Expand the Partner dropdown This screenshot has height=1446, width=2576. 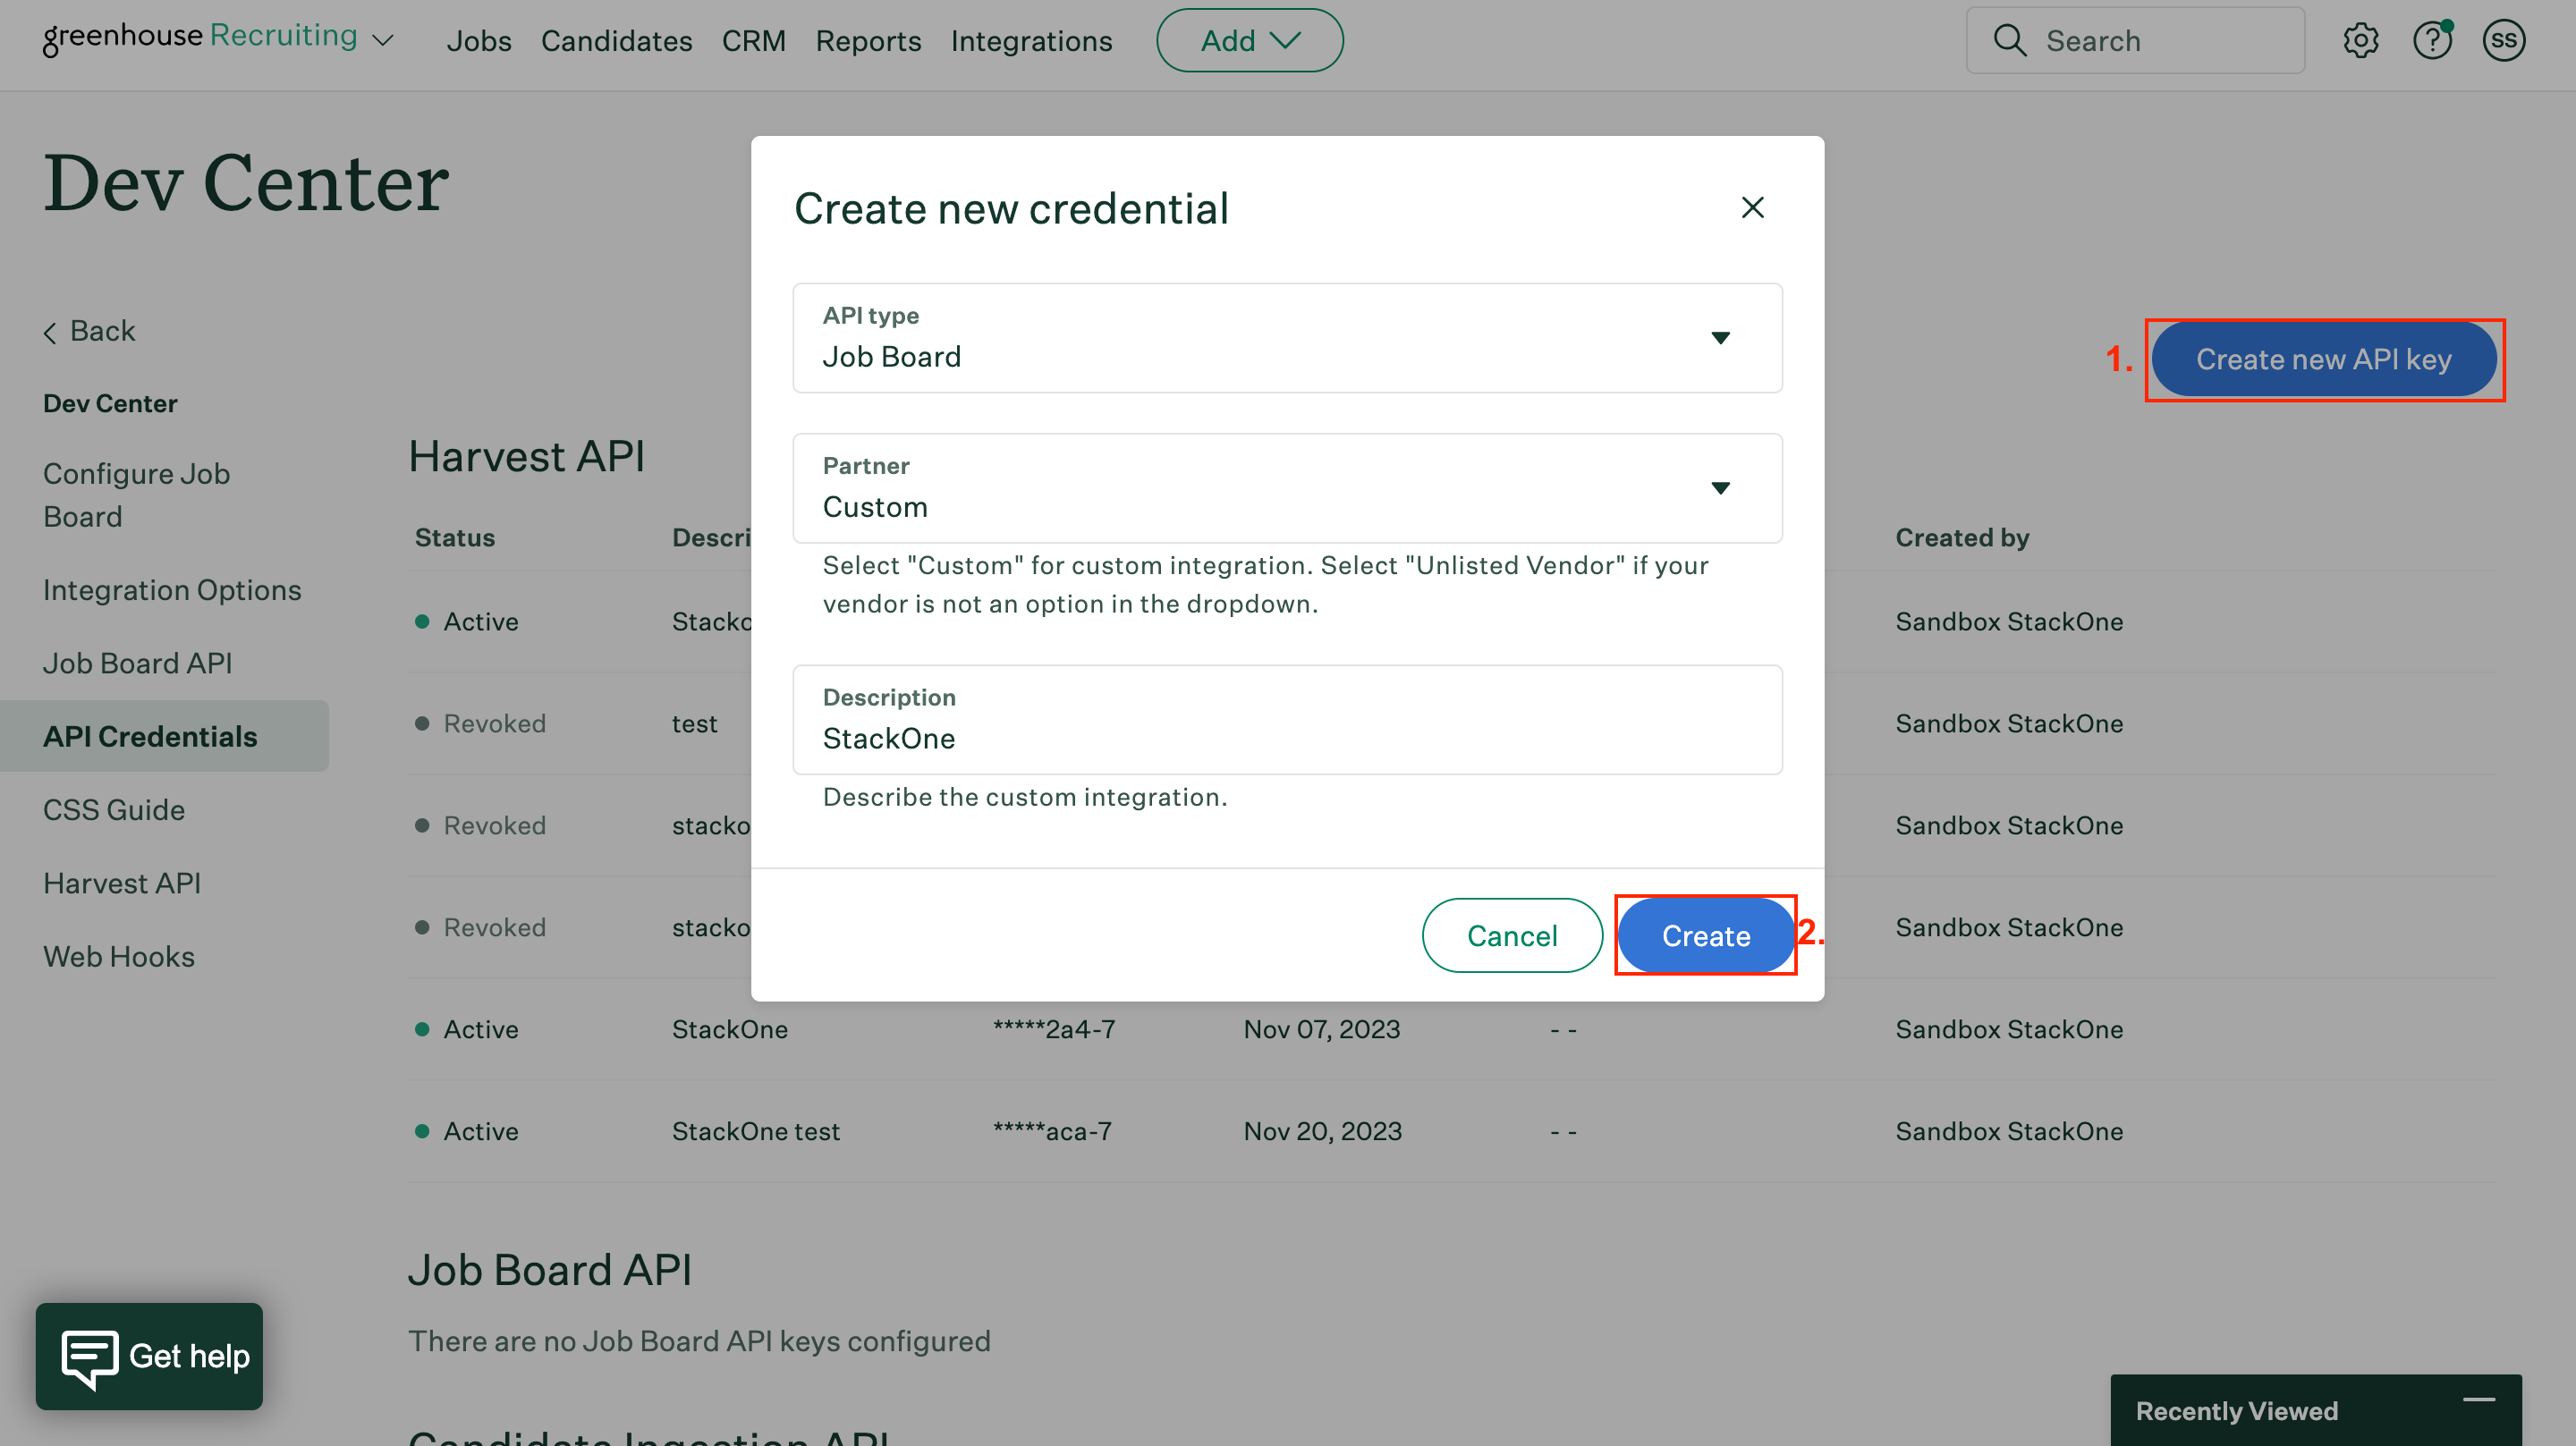[1720, 488]
